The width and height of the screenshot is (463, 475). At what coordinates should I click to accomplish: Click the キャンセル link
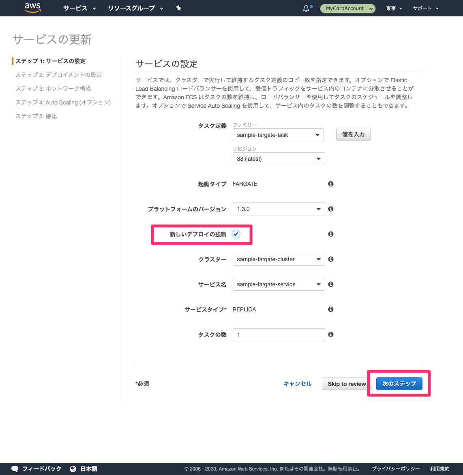click(298, 383)
